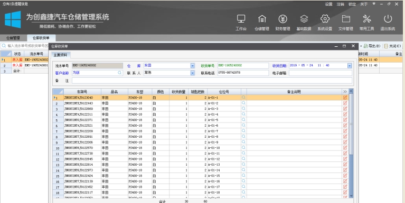Open the 常用工具 tools icon
The height and width of the screenshot is (203, 405).
click(x=367, y=23)
